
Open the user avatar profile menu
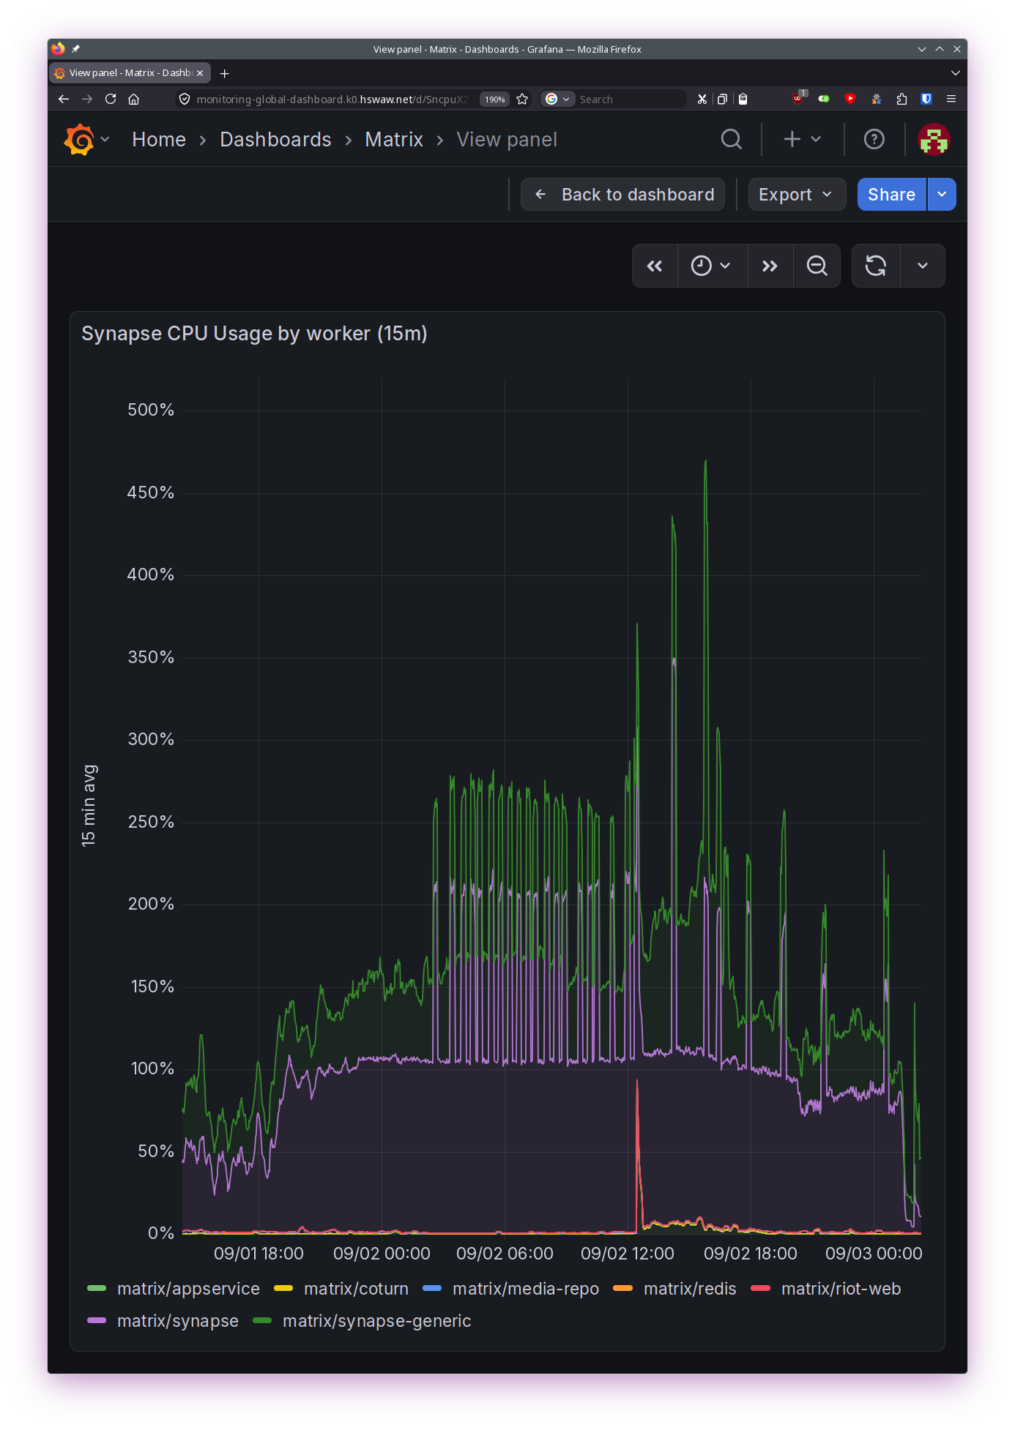(934, 139)
